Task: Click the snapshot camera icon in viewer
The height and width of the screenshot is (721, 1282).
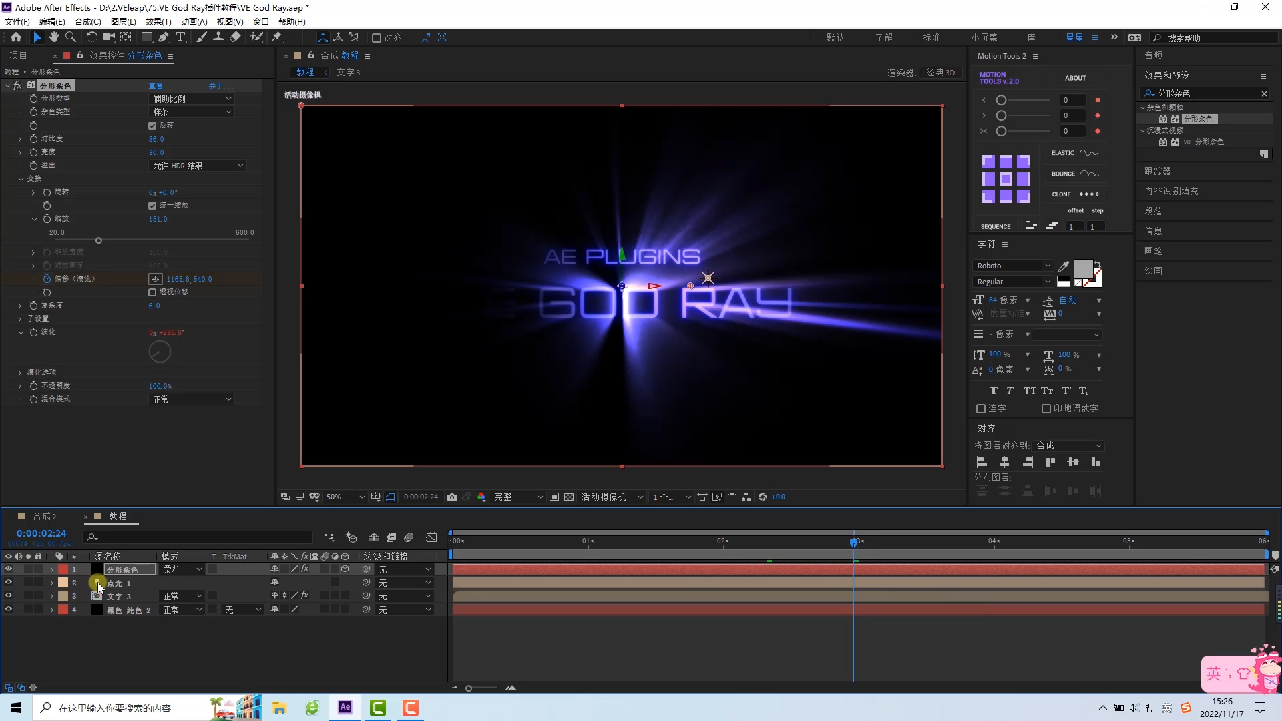Action: (452, 497)
